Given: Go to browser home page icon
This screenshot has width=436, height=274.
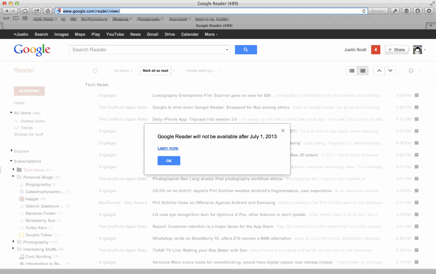Looking at the screenshot, I should click(x=48, y=11).
